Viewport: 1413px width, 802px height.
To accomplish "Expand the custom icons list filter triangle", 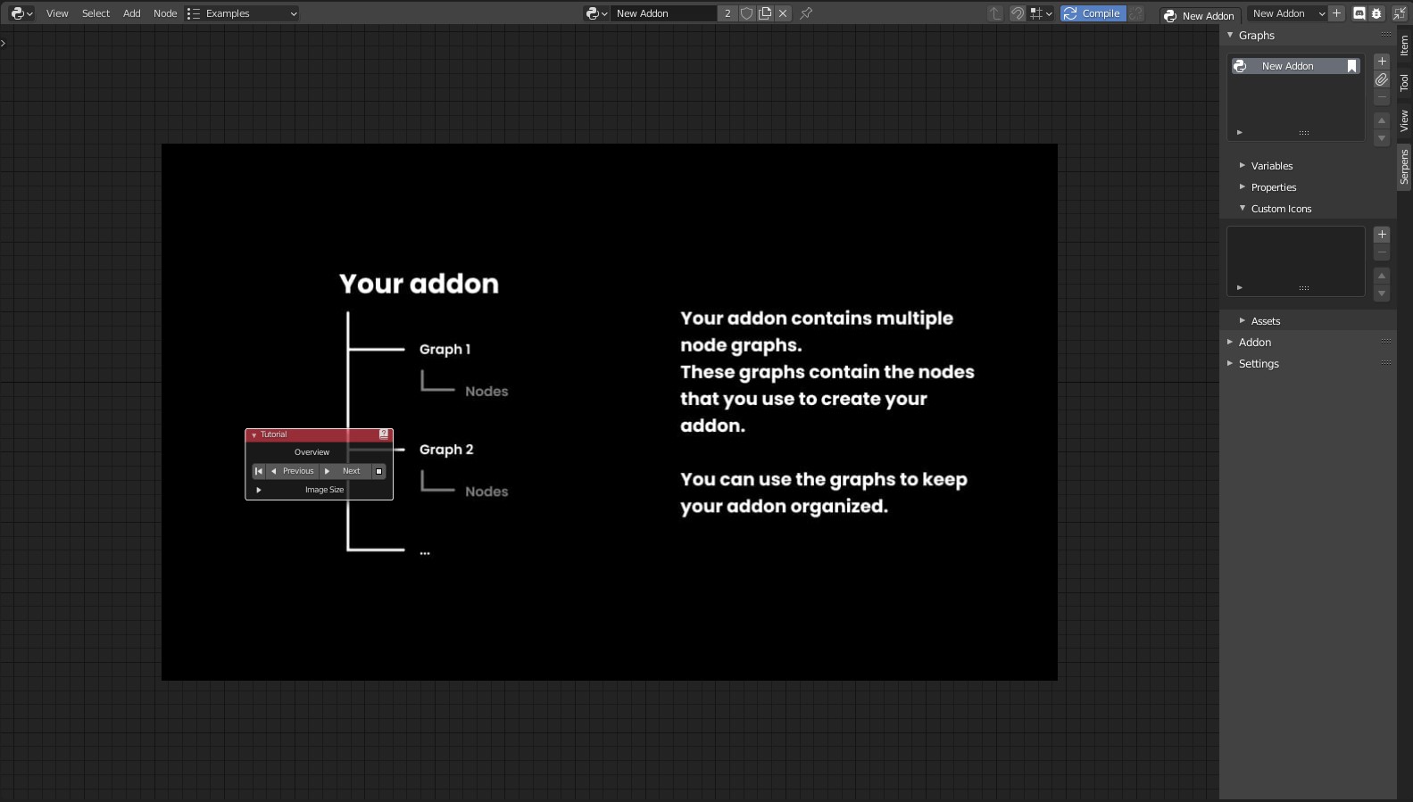I will tap(1239, 288).
